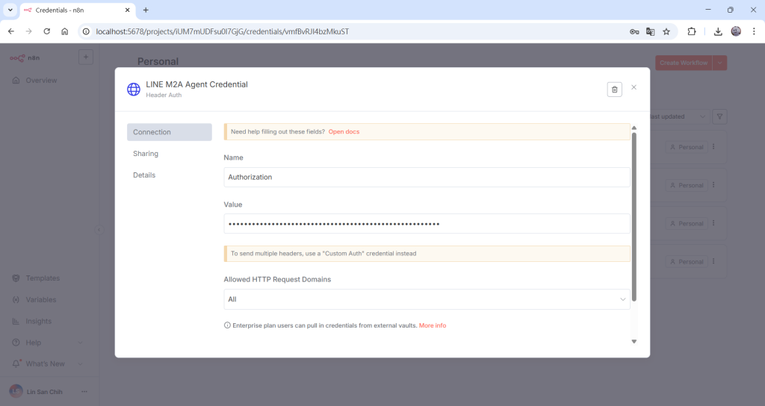This screenshot has height=406, width=765.
Task: Edit the Name field containing Authorization
Action: (427, 177)
